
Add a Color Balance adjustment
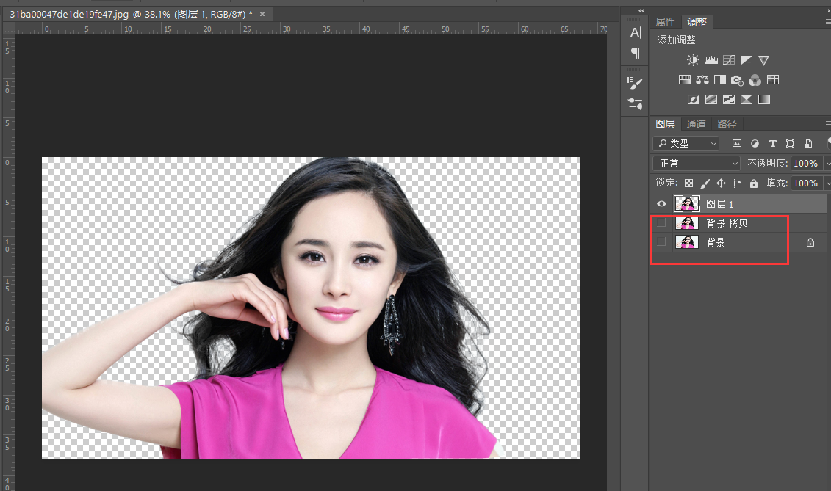point(702,80)
